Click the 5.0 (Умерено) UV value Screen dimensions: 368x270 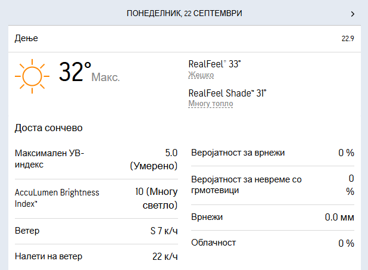(x=154, y=159)
